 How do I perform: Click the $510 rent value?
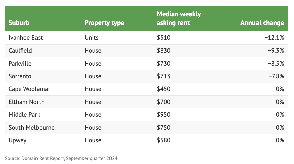click(164, 38)
